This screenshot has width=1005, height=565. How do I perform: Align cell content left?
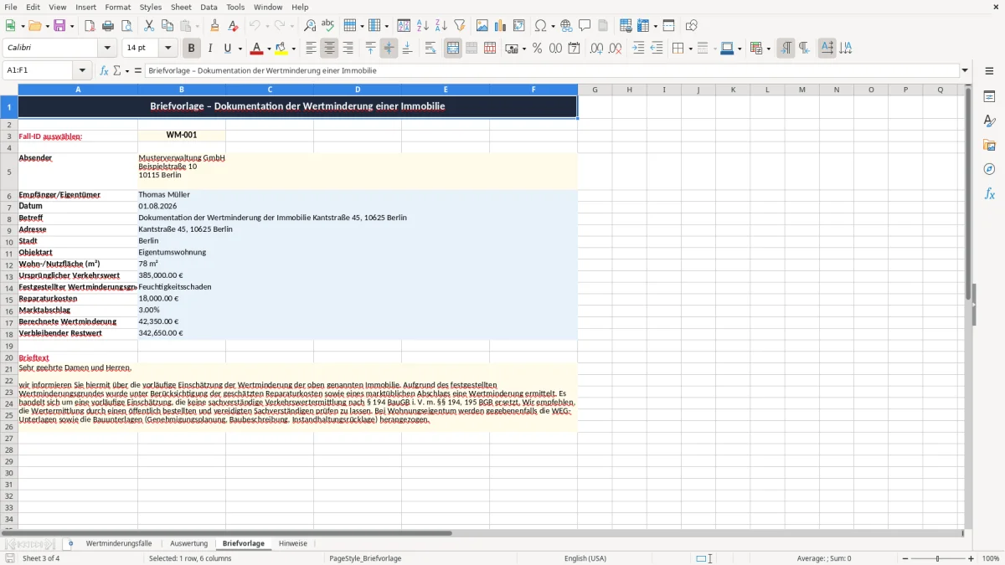pyautogui.click(x=311, y=49)
